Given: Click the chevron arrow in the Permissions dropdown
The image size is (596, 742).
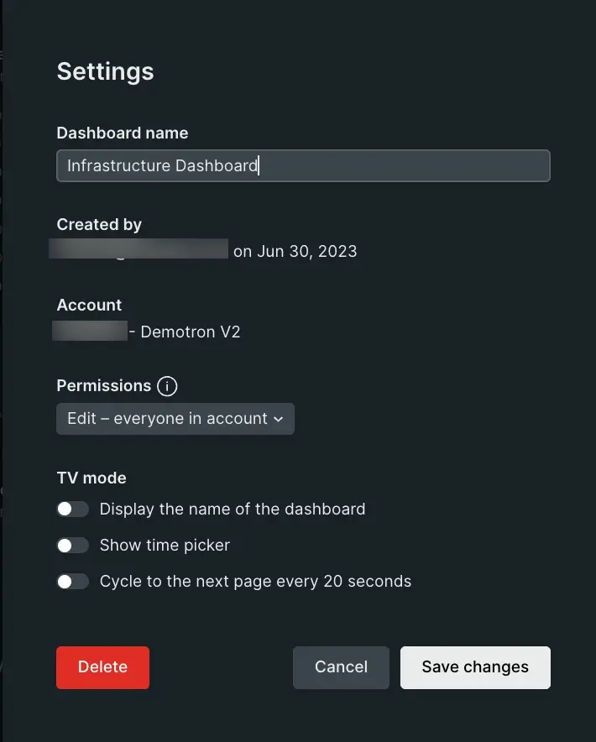Looking at the screenshot, I should 279,419.
